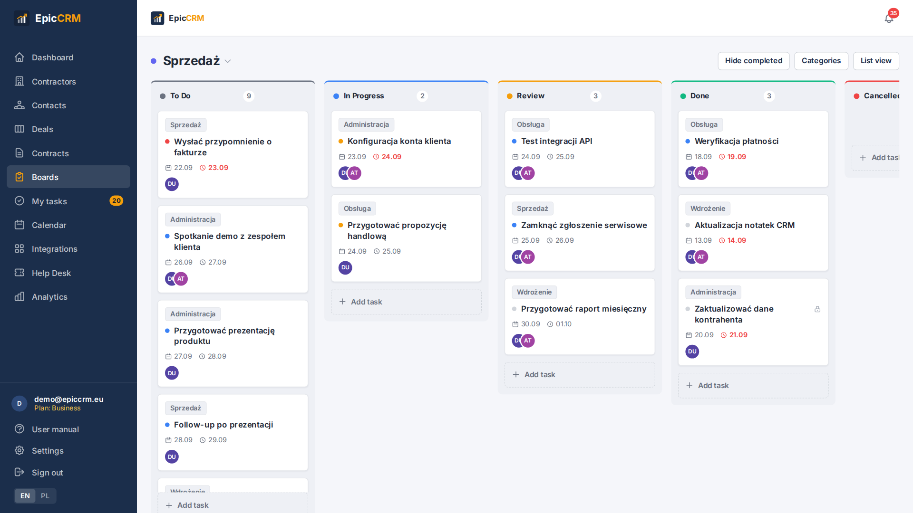Open Przygotować raport miesięczny task title
This screenshot has height=513, width=913.
point(583,309)
